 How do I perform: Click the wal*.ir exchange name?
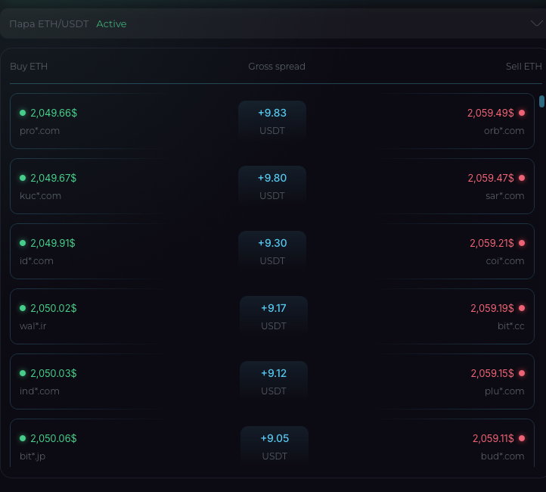(x=33, y=326)
